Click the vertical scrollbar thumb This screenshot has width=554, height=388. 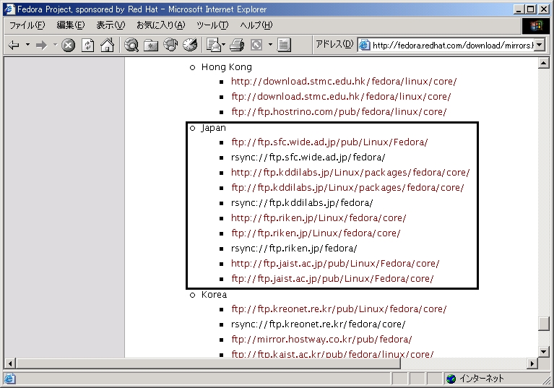click(543, 324)
